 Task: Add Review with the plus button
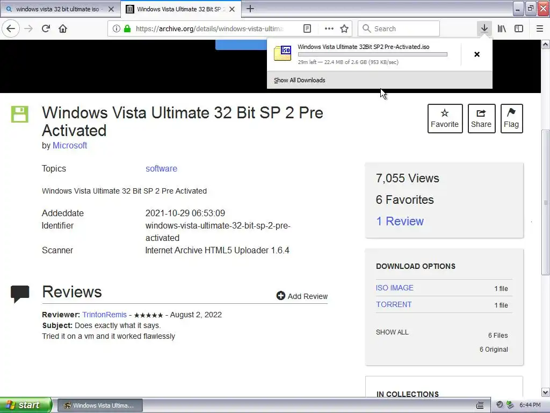pos(302,296)
